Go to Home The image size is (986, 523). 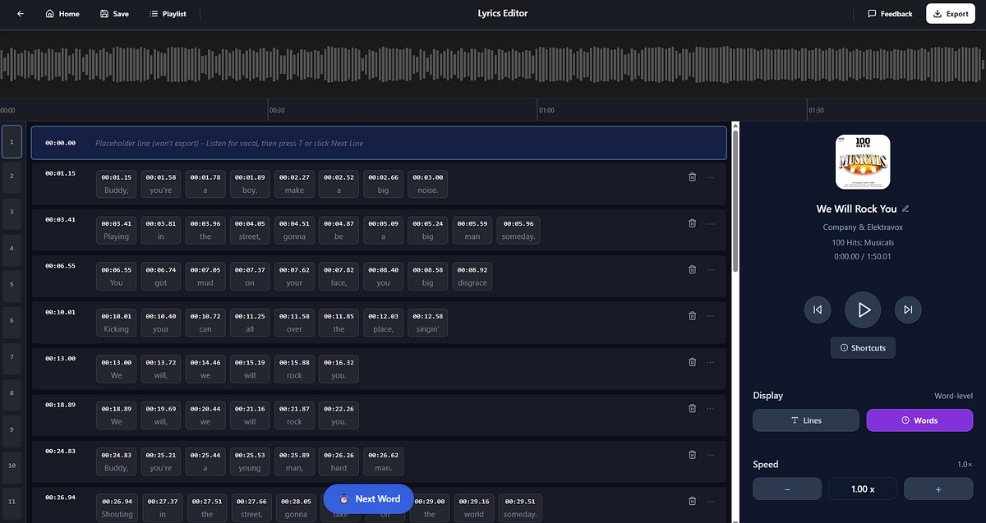[62, 14]
